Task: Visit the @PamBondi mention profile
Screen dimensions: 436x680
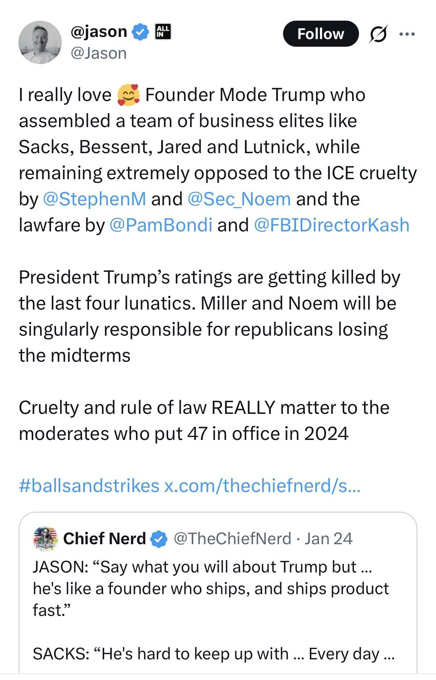Action: click(x=161, y=225)
